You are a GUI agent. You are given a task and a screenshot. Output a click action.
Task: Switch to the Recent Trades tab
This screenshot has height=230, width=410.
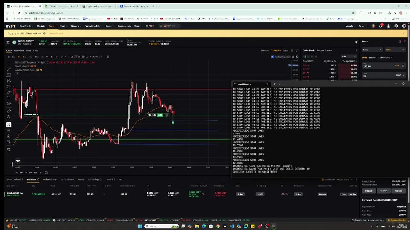tap(324, 50)
